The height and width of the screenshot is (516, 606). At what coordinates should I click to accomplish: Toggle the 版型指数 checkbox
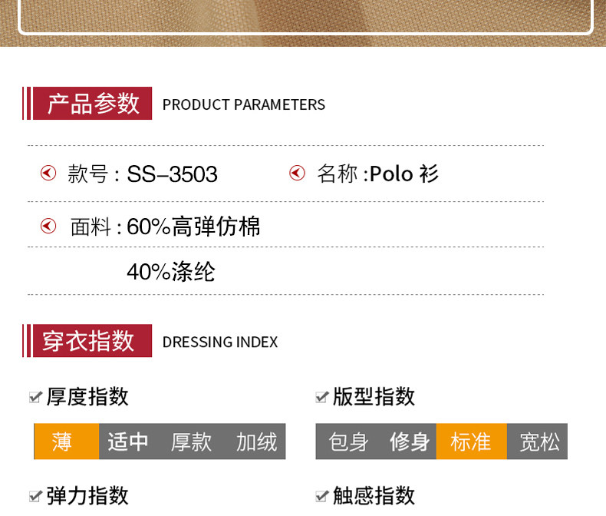[321, 397]
